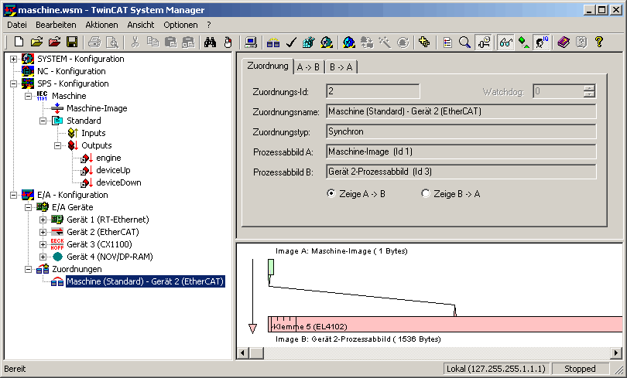The height and width of the screenshot is (378, 627).
Task: Click the mapping view scroll-right arrow
Action: point(616,352)
